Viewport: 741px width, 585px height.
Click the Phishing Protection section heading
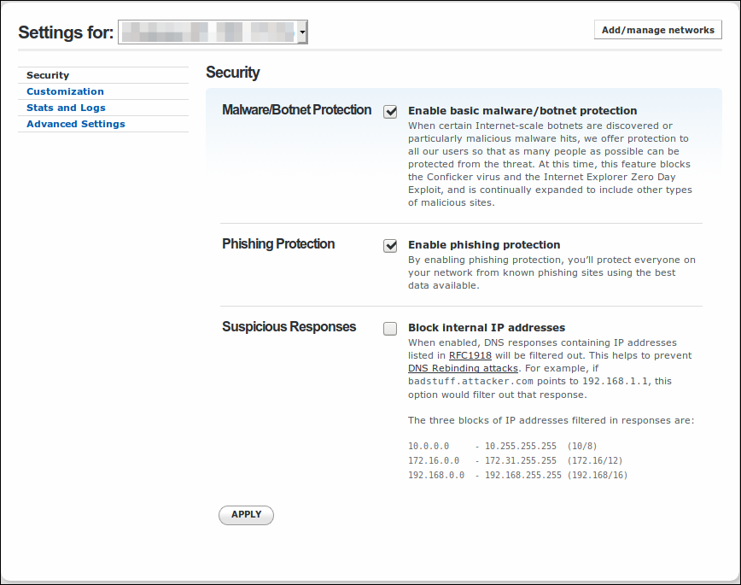(278, 244)
